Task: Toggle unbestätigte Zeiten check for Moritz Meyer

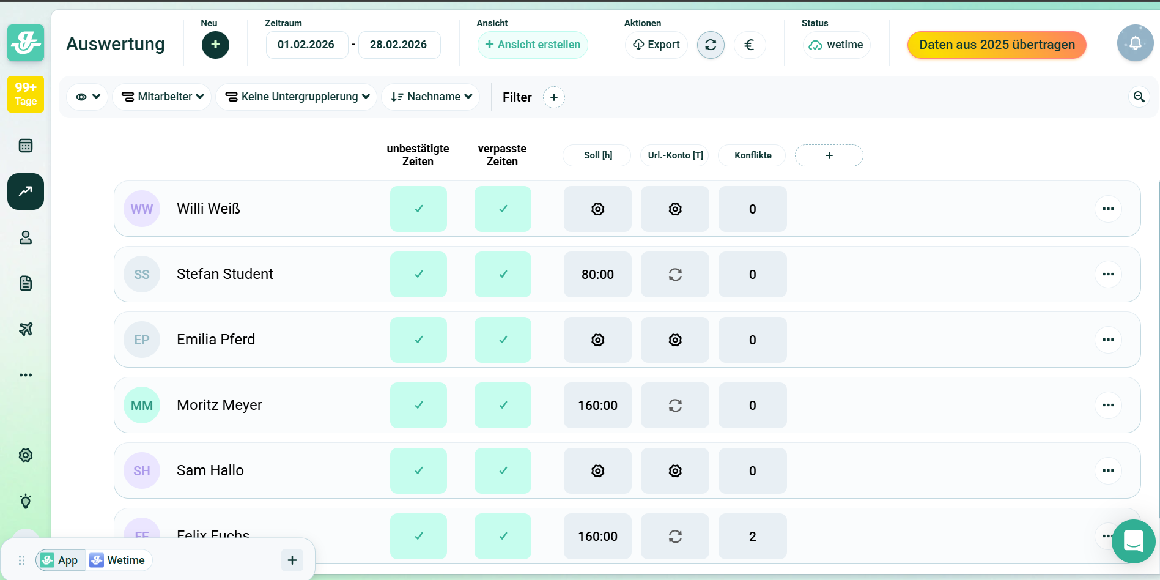Action: click(418, 406)
